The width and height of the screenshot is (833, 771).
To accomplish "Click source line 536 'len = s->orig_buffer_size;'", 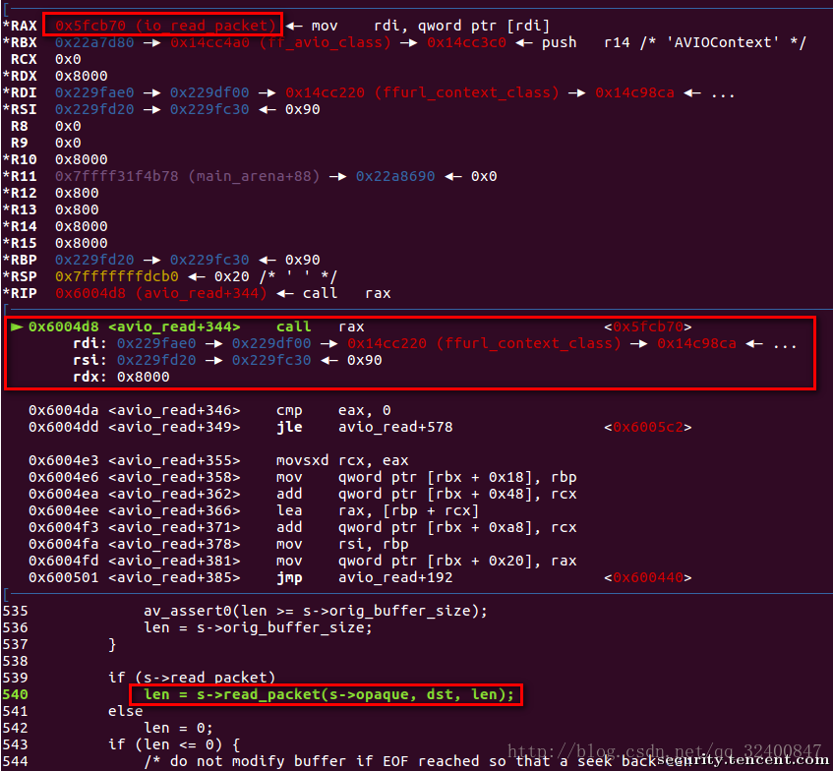I will pos(259,627).
